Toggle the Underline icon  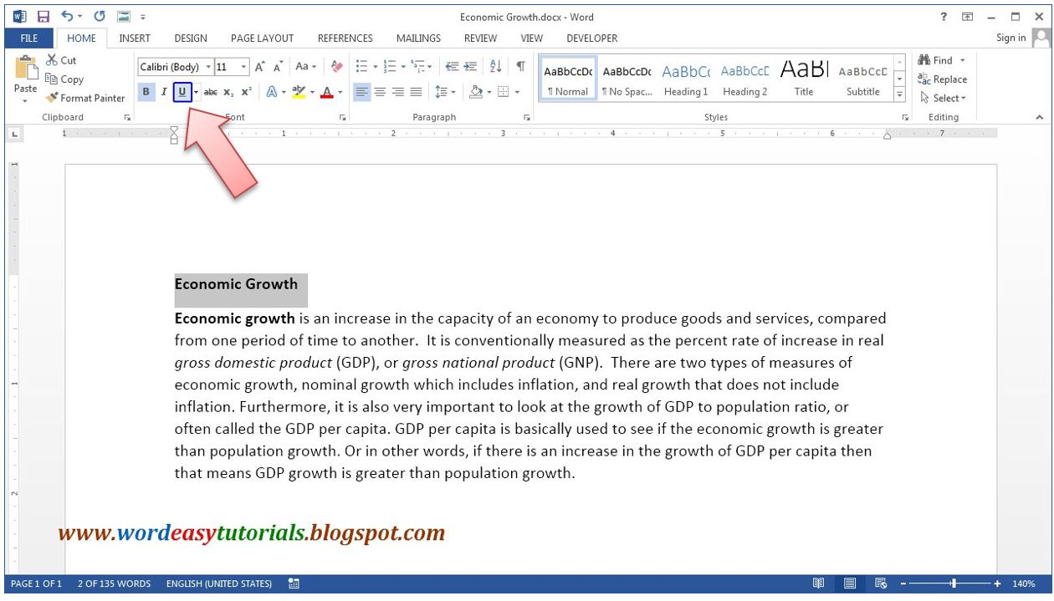182,91
